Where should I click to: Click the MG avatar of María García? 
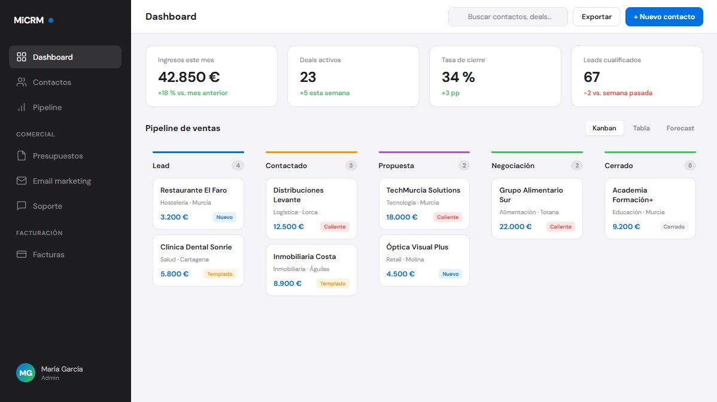[25, 372]
